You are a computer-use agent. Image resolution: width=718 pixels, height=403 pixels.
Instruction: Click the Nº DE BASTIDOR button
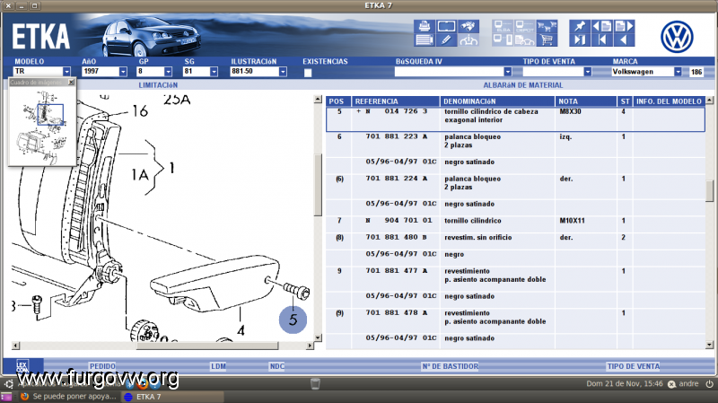(451, 366)
